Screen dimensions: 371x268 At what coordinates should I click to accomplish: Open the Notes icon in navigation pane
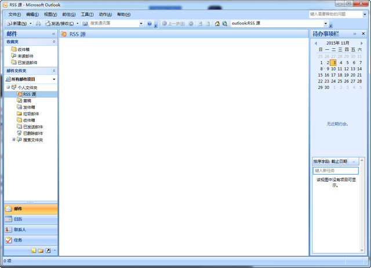coord(34,251)
